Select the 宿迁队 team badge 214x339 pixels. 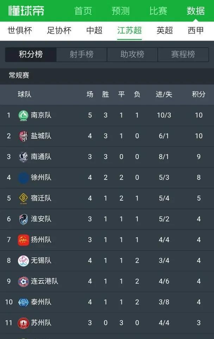[24, 198]
